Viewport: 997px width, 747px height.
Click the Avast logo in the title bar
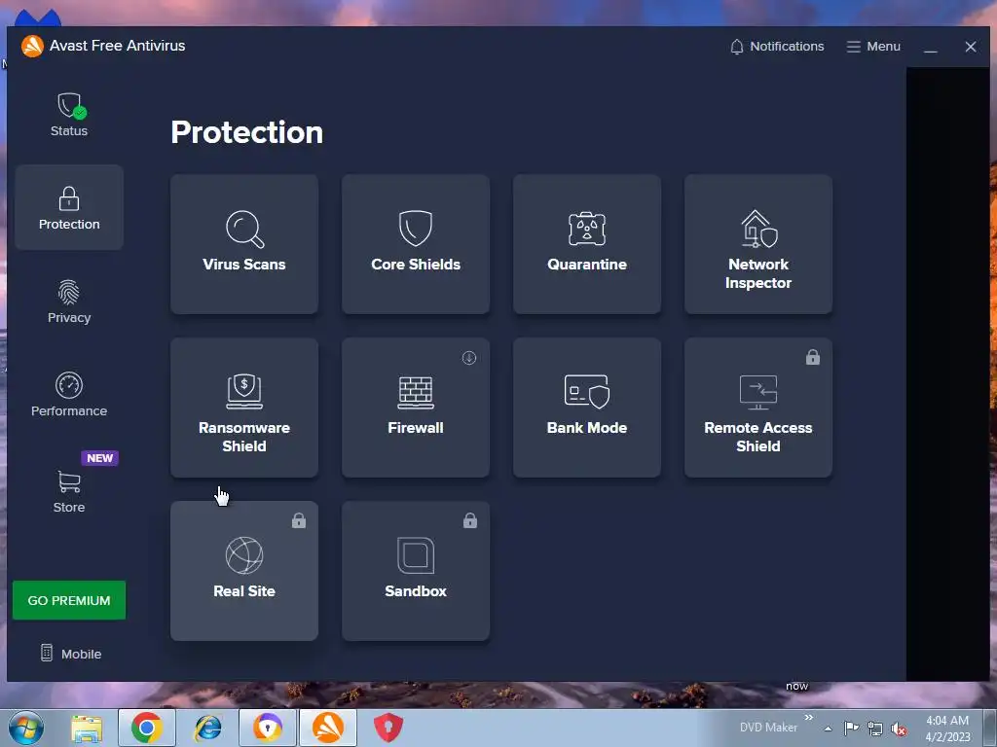[x=32, y=46]
